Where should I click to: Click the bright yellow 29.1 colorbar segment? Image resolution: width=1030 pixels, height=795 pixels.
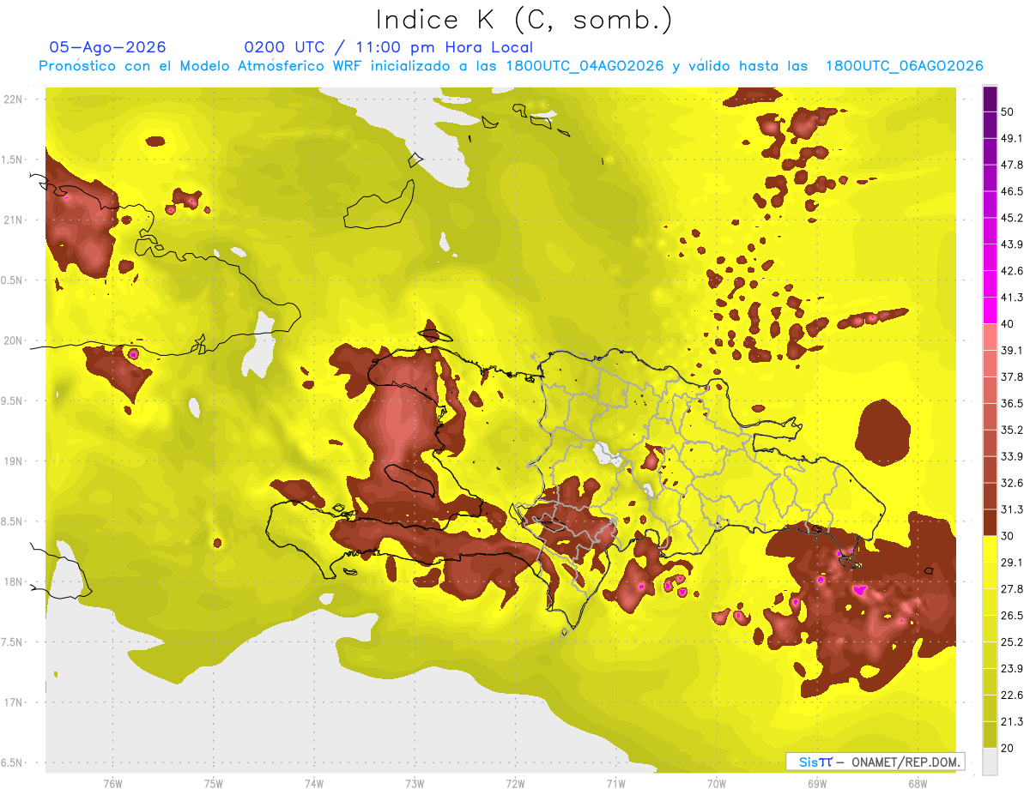[990, 549]
